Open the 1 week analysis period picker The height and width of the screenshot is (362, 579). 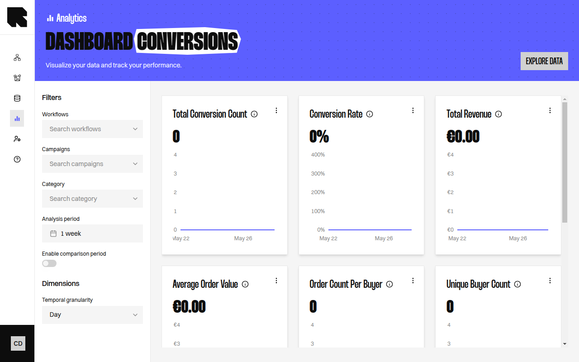(x=92, y=233)
